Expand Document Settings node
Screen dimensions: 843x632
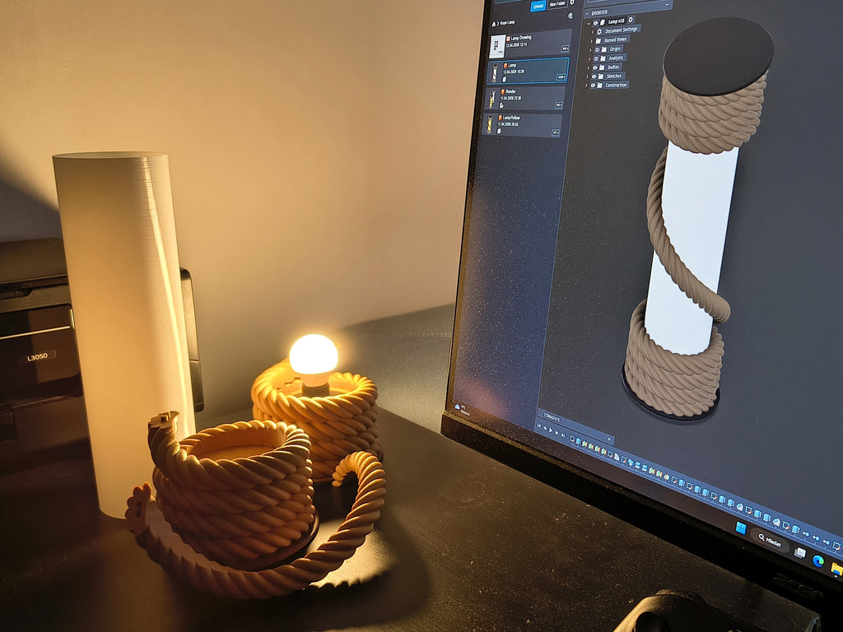(x=593, y=32)
